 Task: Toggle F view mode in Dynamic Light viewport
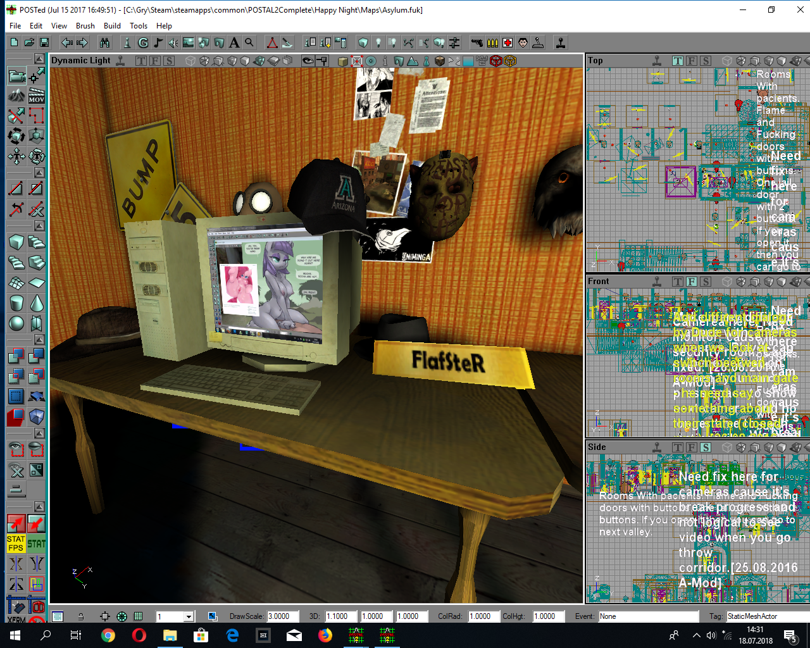pos(154,61)
